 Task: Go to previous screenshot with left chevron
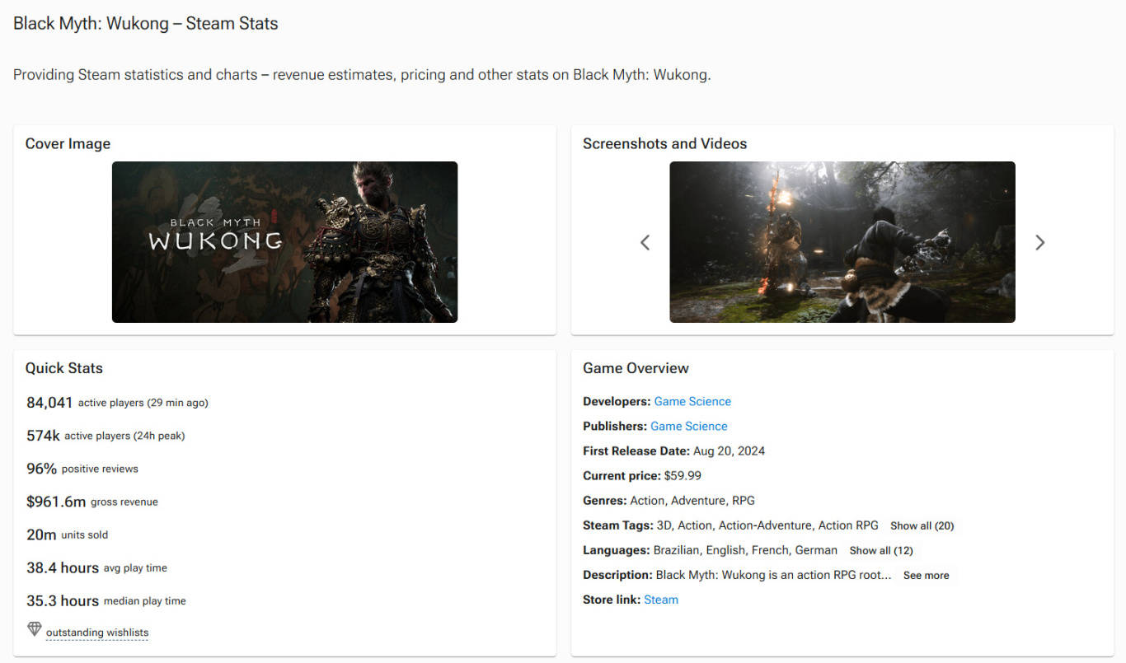pos(645,242)
